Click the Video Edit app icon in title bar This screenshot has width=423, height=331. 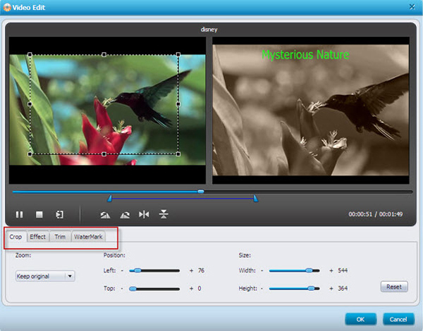7,7
